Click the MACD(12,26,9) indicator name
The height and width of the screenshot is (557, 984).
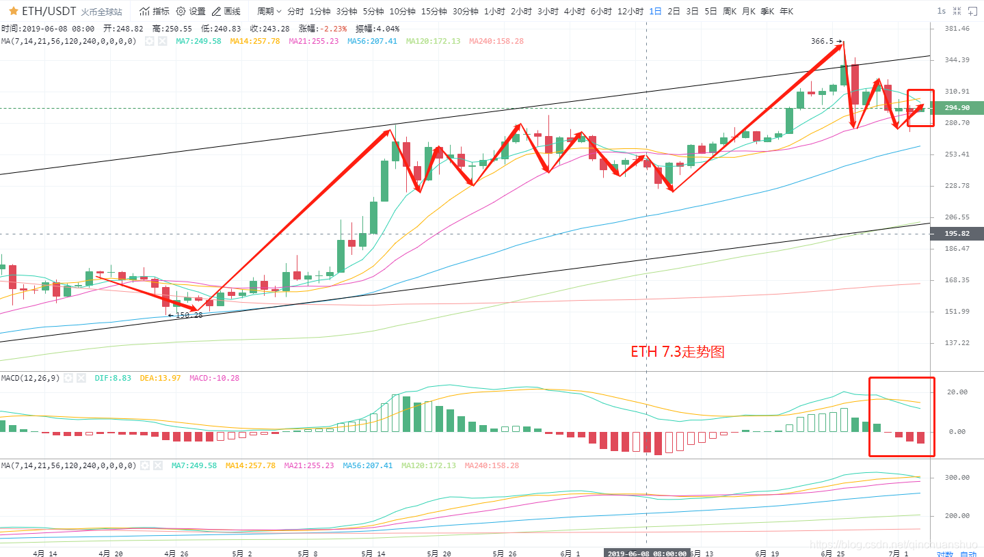tap(31, 377)
